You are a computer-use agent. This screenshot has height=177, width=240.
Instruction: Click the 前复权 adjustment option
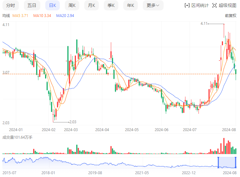(231, 16)
